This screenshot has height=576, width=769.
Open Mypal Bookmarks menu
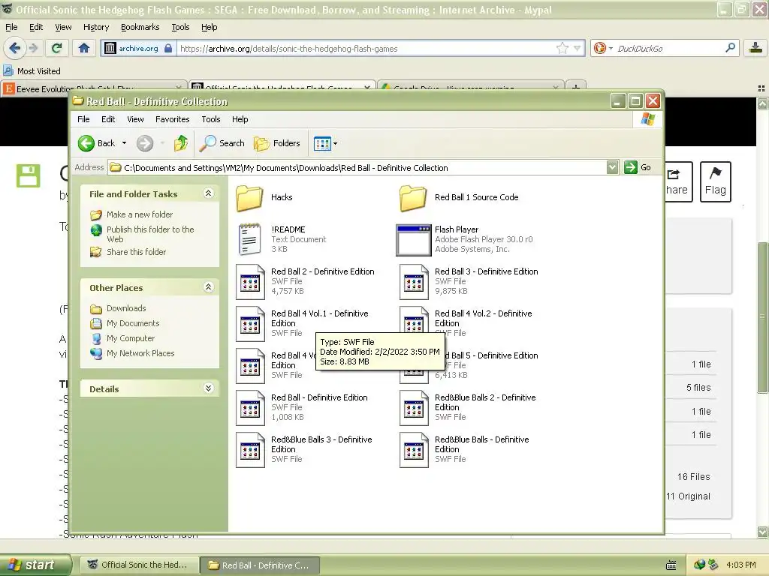(140, 27)
